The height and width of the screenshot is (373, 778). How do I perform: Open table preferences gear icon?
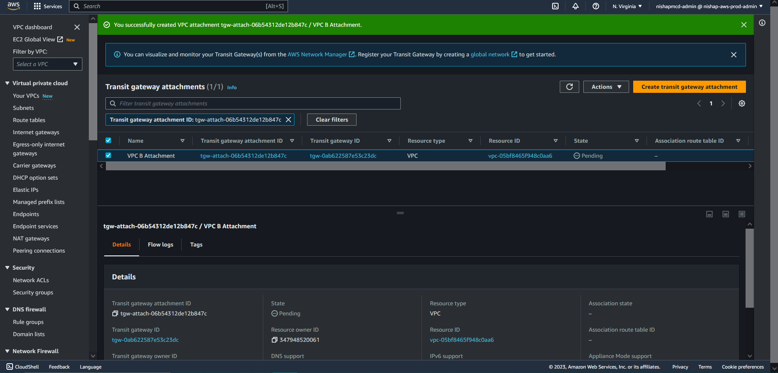741,103
